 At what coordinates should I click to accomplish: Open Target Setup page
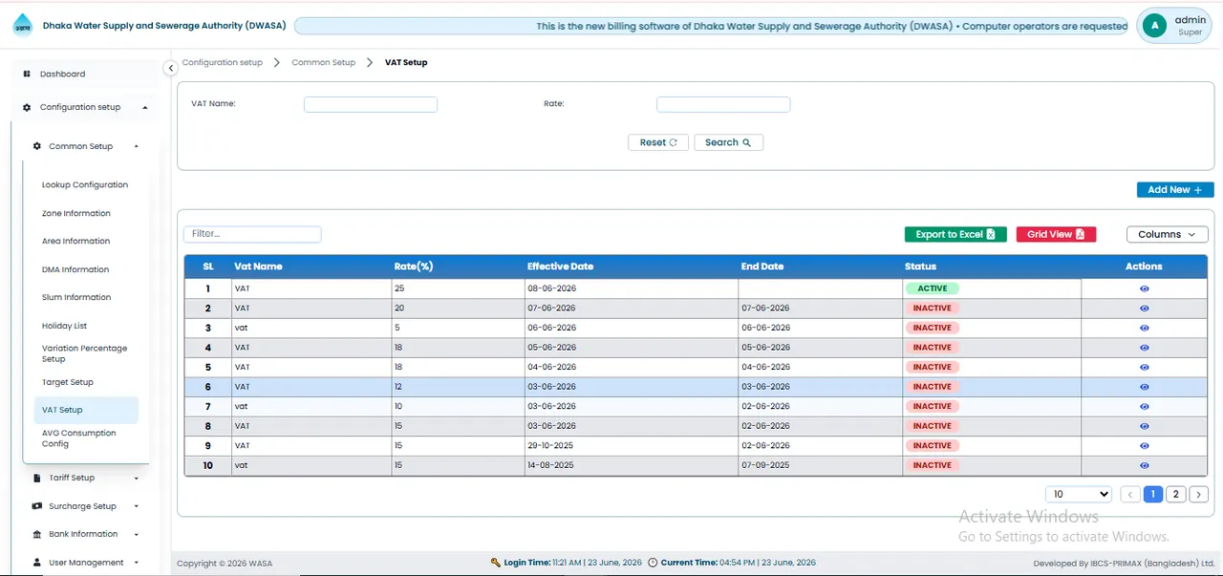point(68,382)
